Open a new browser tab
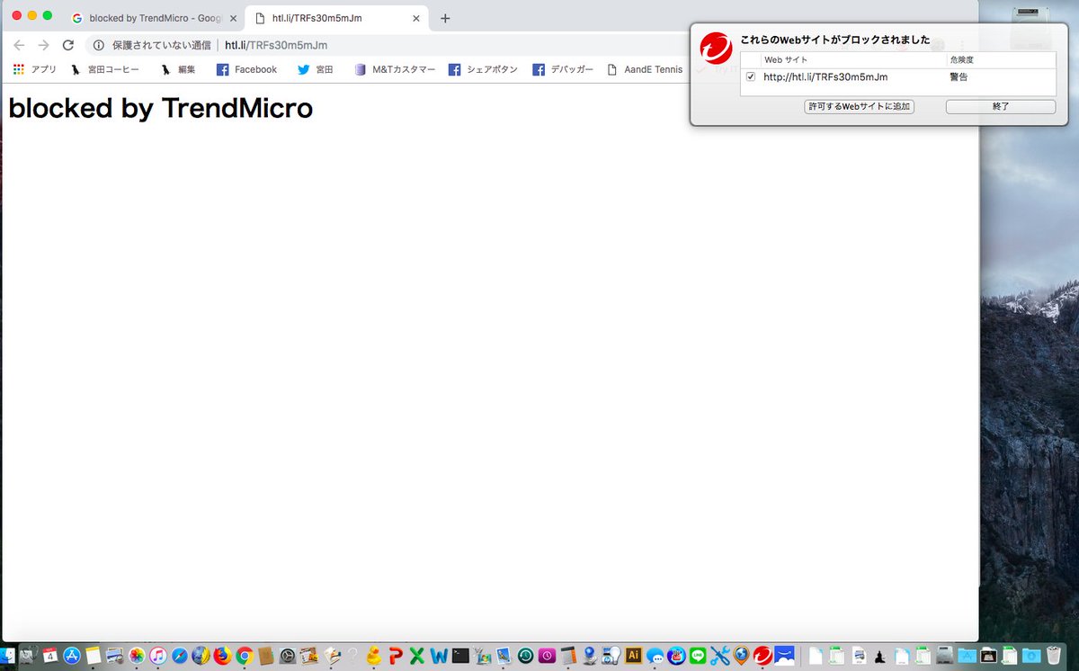This screenshot has height=671, width=1079. coord(445,18)
